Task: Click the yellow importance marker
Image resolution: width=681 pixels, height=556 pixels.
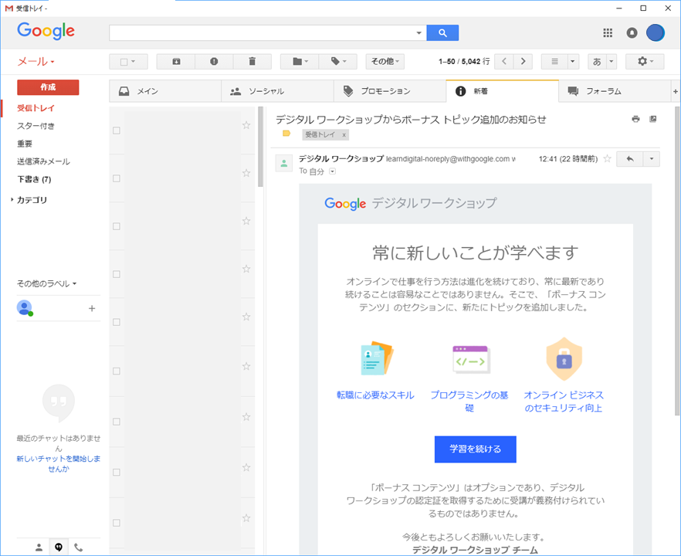Action: 286,134
